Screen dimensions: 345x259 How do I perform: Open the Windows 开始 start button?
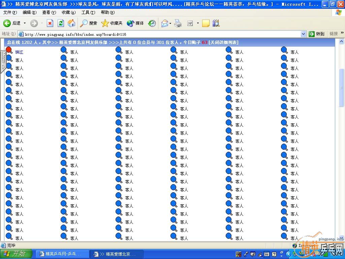click(x=16, y=254)
